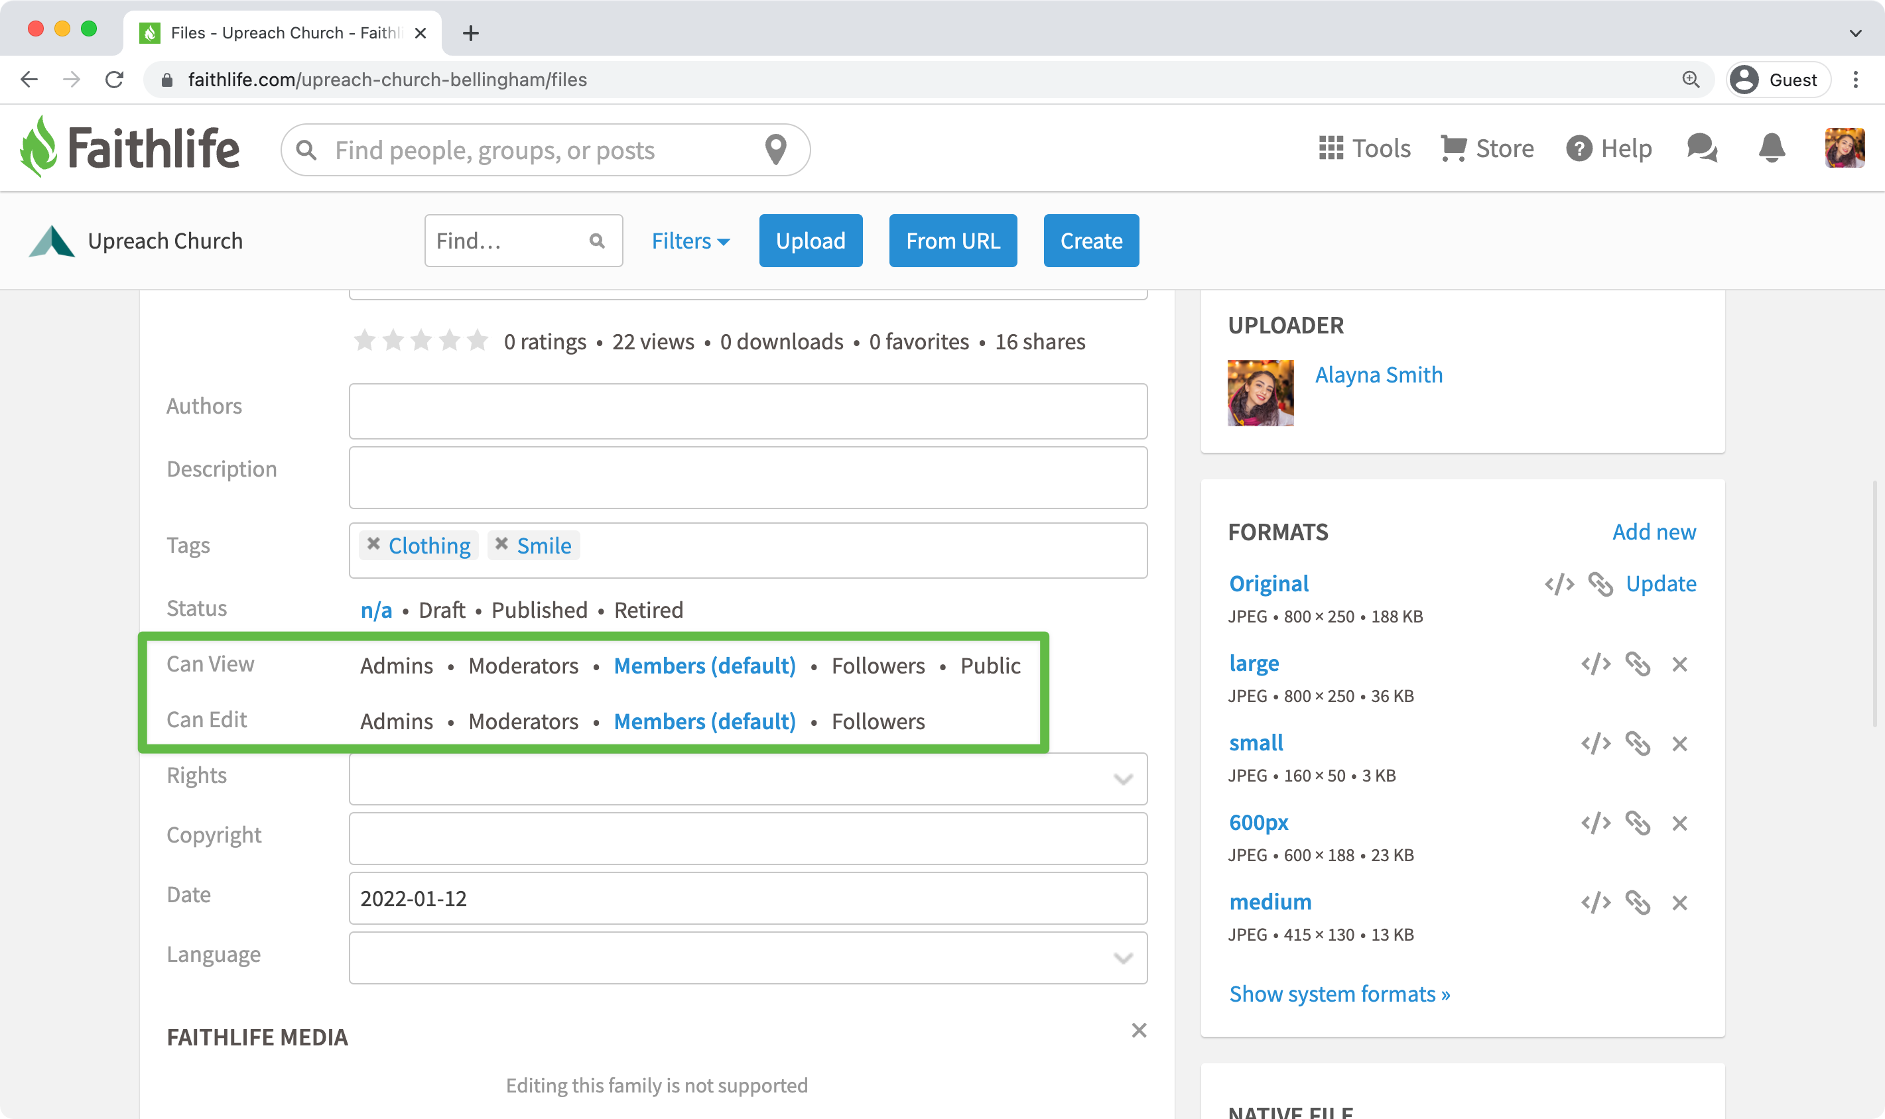Screen dimensions: 1885x1119
Task: Copy embed code for Original format
Action: [x=1559, y=583]
